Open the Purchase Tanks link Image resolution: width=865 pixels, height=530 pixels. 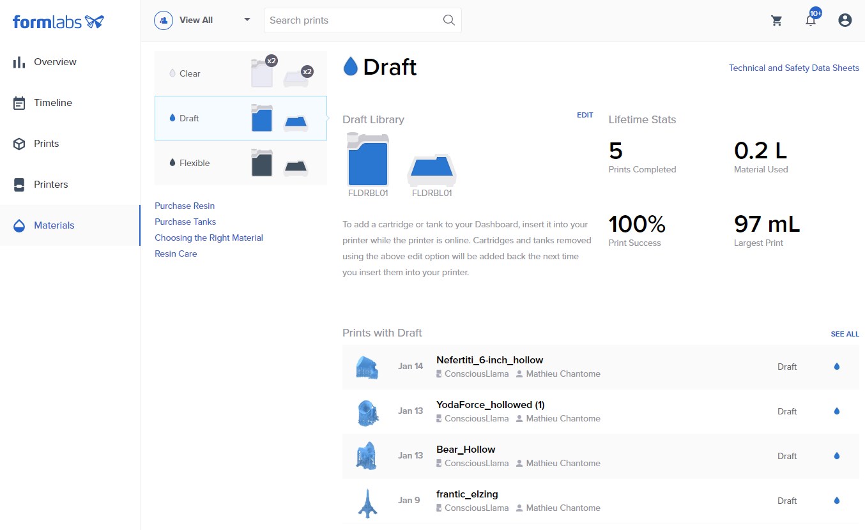coord(185,222)
